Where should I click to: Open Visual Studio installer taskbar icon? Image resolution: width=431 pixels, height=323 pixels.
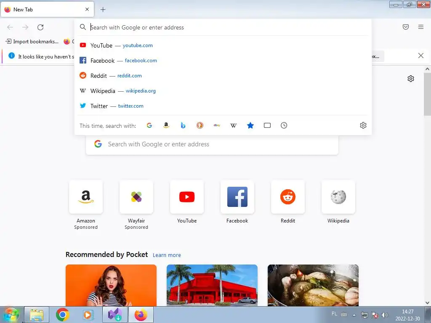(114, 315)
